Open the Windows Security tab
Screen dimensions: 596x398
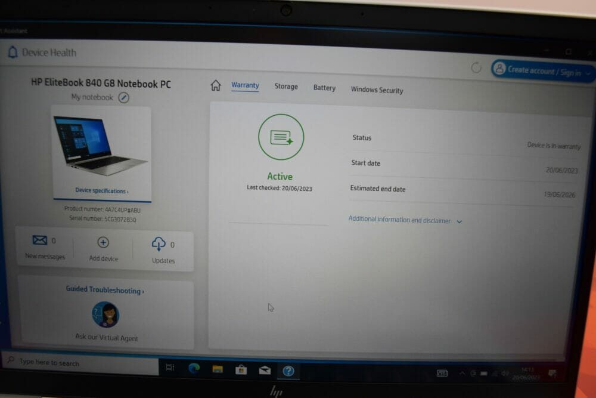(x=377, y=90)
